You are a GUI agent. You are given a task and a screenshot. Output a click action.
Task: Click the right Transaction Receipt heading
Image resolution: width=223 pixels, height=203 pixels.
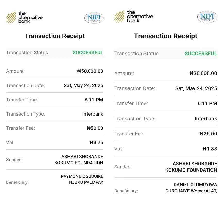166,36
